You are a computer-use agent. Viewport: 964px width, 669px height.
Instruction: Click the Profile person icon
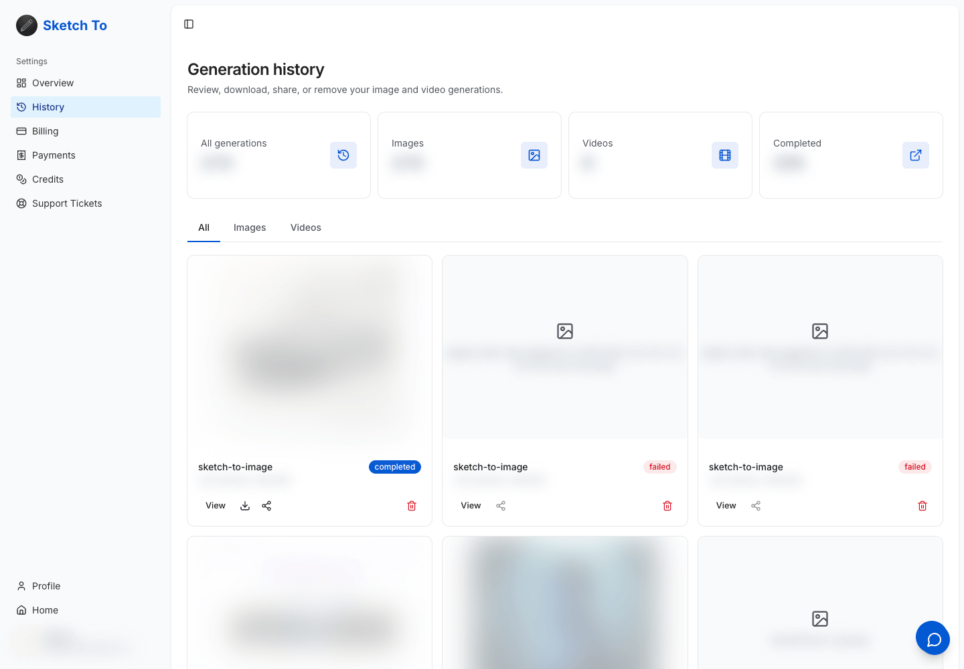tap(21, 586)
